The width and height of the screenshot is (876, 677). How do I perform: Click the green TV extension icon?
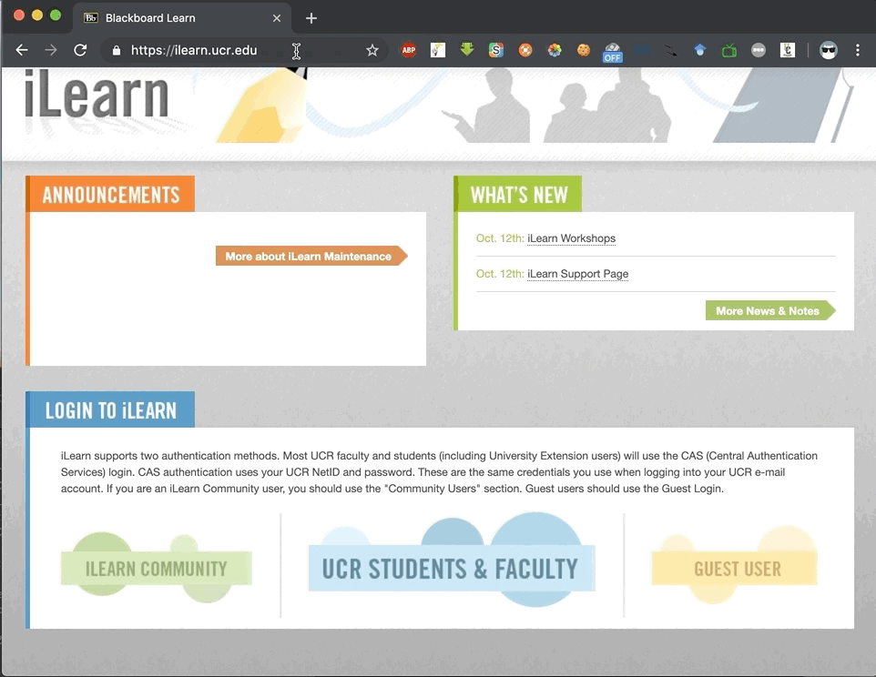click(x=729, y=51)
